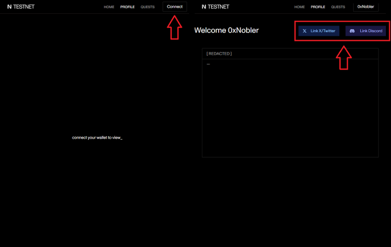Click the Discord logo icon on Link Discord
This screenshot has width=391, height=247.
point(352,31)
